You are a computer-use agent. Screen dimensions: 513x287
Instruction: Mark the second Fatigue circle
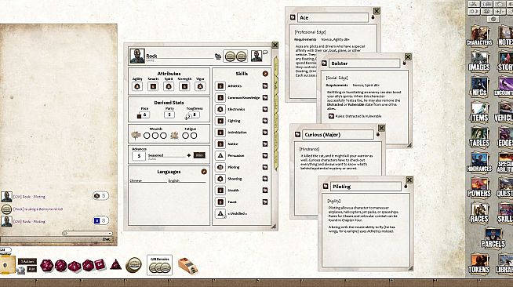(x=194, y=136)
